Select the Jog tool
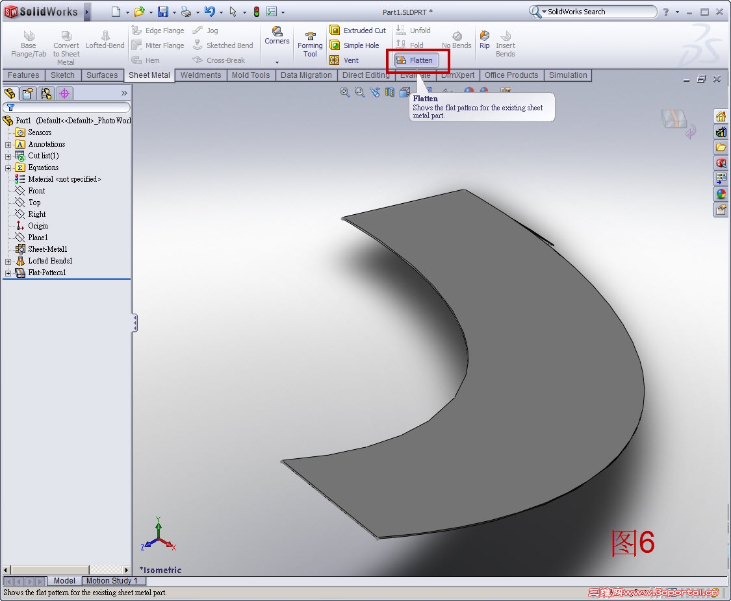The image size is (731, 601). click(x=205, y=31)
